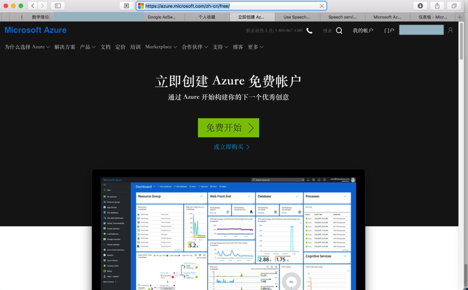This screenshot has height=290, width=468.
Task: Switch to the Microsoft Az... tab
Action: (x=387, y=17)
